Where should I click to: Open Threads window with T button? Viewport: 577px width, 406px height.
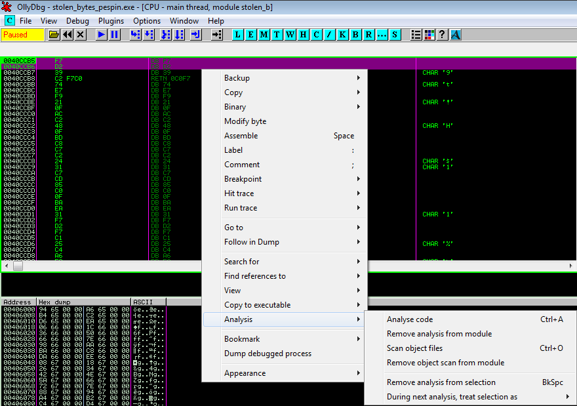click(x=277, y=35)
